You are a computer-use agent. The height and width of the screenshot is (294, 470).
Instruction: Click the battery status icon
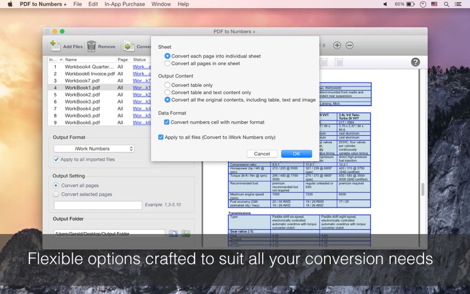tap(410, 4)
